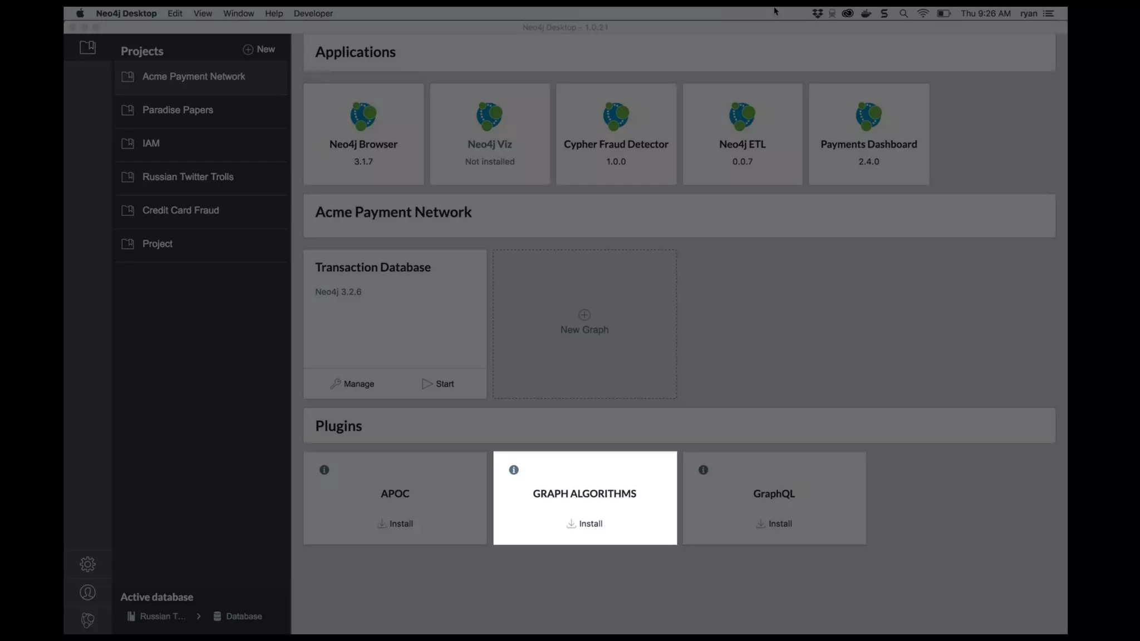
Task: Click the Neo4j 3.2.6 version text
Action: click(x=338, y=292)
